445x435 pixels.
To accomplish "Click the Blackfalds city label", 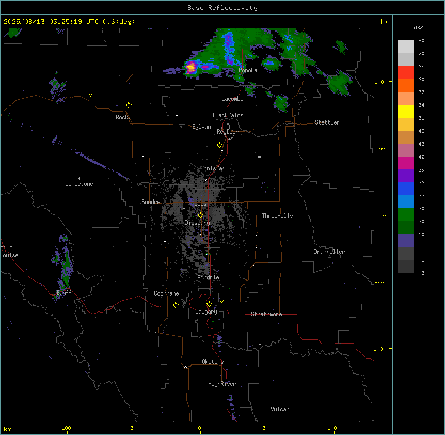I will pyautogui.click(x=228, y=115).
